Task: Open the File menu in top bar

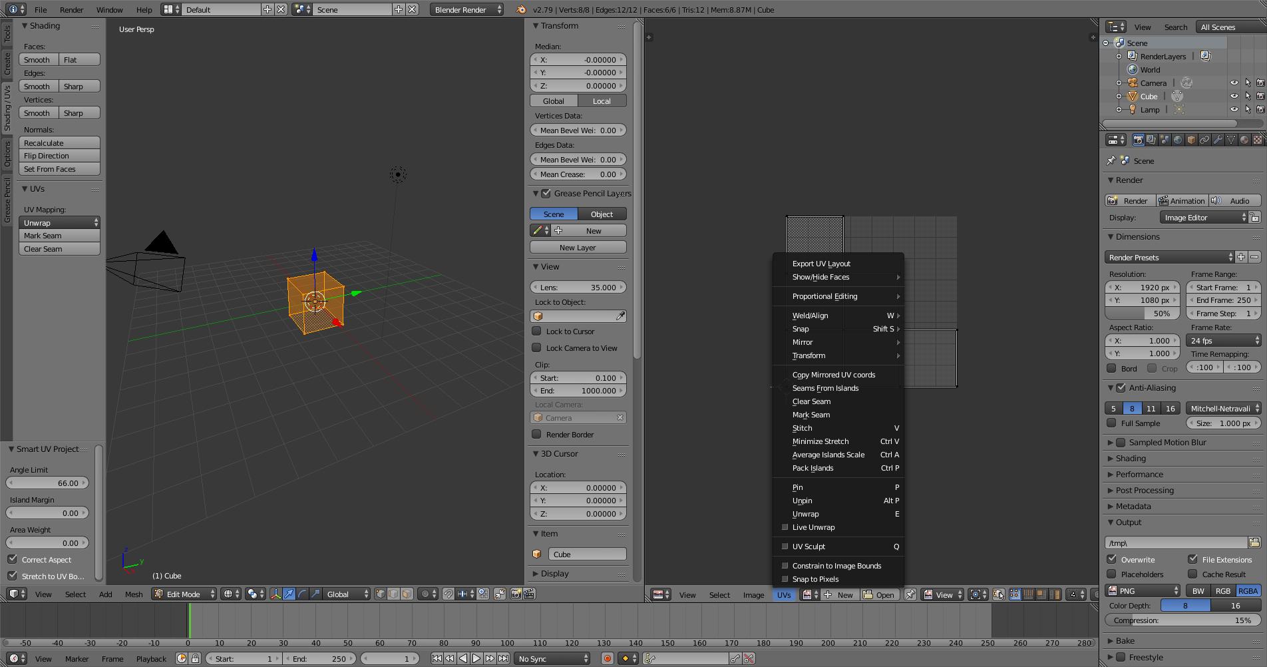Action: tap(41, 10)
